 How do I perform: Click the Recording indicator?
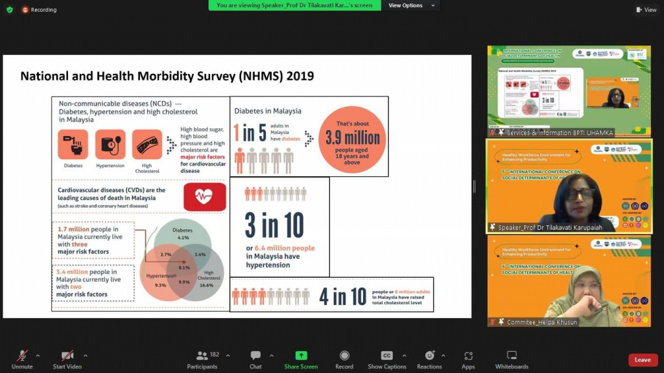pyautogui.click(x=39, y=10)
